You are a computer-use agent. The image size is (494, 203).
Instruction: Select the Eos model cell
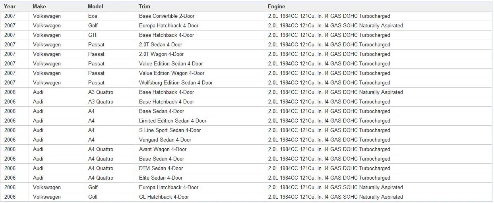point(93,16)
